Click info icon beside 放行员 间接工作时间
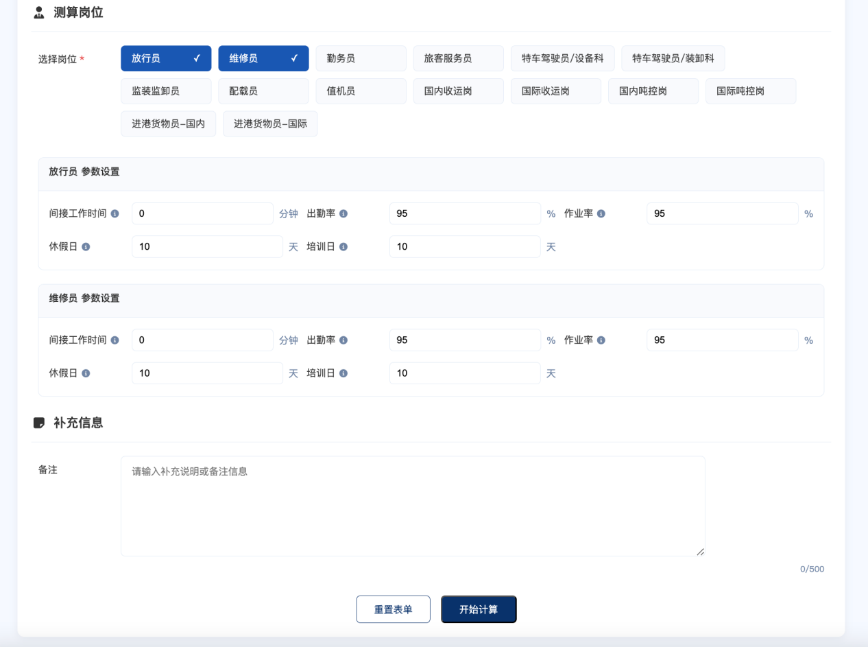Image resolution: width=868 pixels, height=647 pixels. [x=114, y=213]
